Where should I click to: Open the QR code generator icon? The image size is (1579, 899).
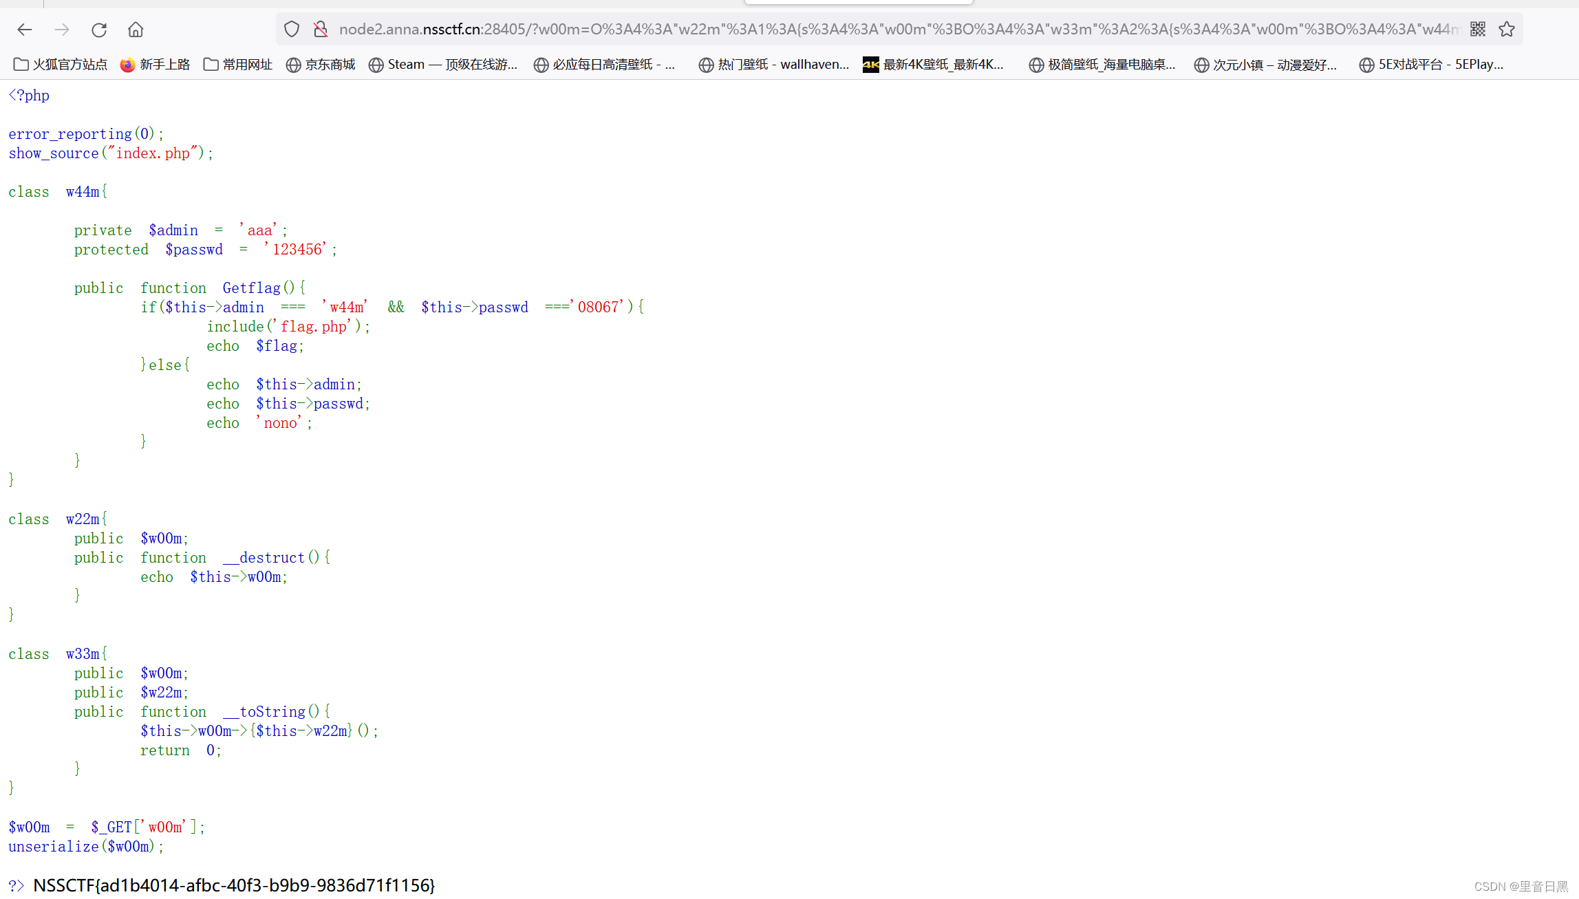pyautogui.click(x=1477, y=29)
